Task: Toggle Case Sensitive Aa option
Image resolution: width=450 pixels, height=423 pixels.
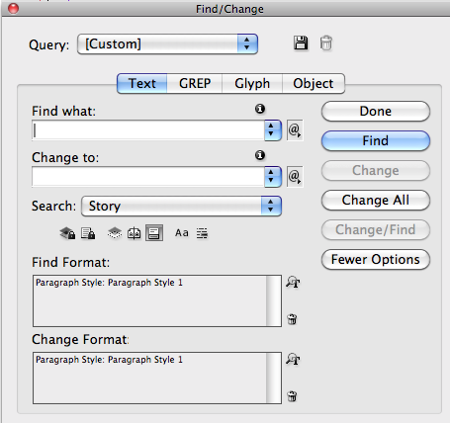Action: pos(182,233)
